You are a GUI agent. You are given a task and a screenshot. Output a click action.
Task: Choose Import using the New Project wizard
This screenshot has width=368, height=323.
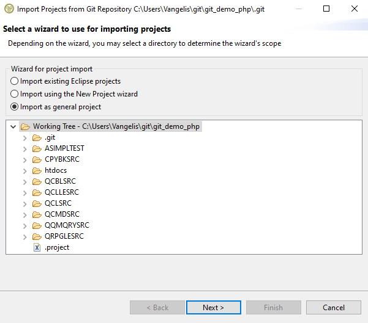pyautogui.click(x=15, y=94)
